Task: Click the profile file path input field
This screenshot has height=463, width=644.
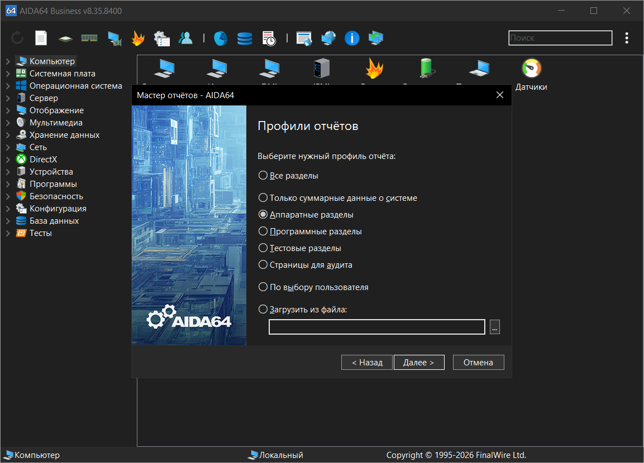Action: [x=377, y=327]
